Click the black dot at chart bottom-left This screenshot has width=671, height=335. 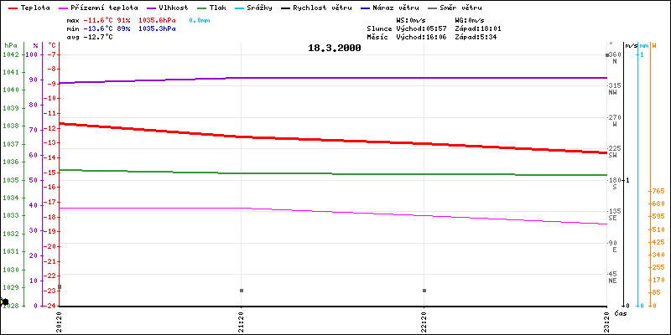click(x=4, y=301)
